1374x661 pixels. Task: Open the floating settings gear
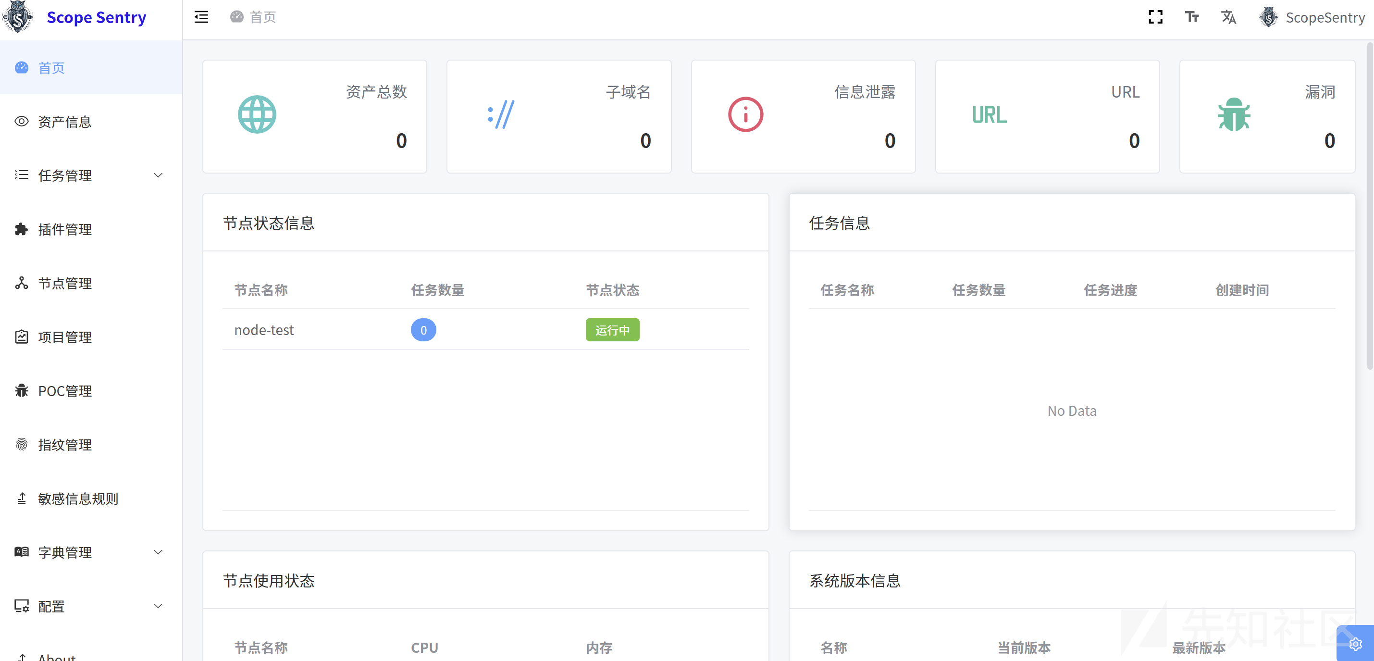pyautogui.click(x=1356, y=643)
